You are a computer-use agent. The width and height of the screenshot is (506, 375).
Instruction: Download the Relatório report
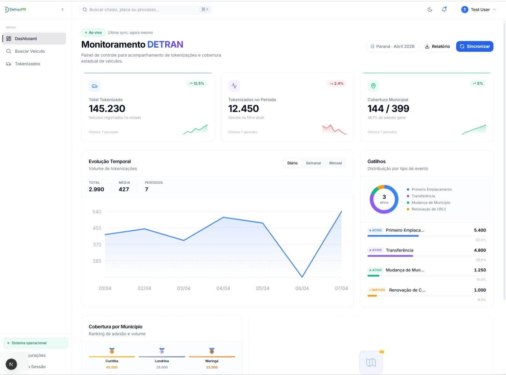coord(437,46)
